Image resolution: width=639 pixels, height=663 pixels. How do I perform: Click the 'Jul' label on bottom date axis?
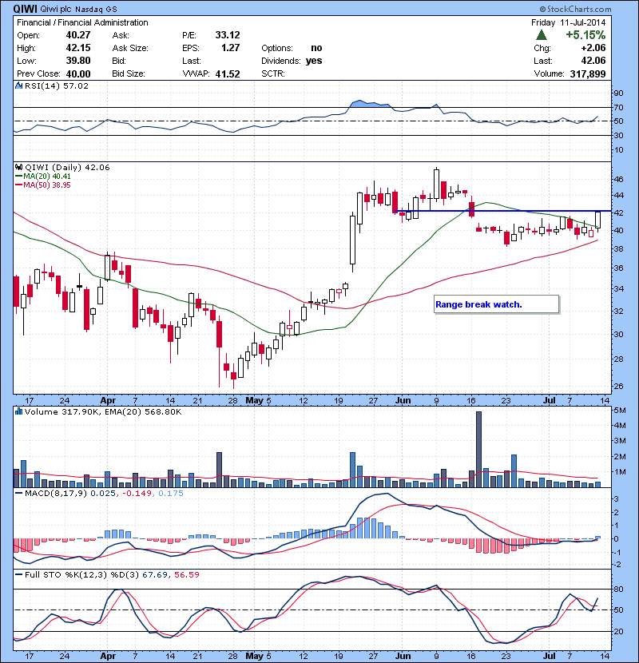pos(549,656)
